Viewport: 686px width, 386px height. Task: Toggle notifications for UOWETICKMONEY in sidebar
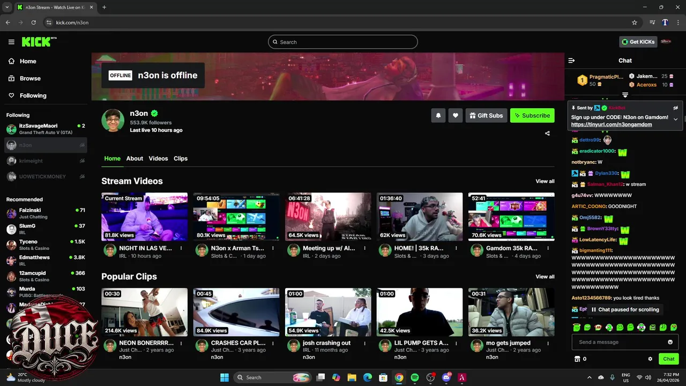82,176
